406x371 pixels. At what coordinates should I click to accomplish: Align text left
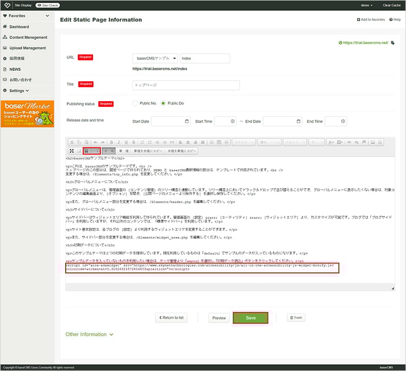[180, 142]
